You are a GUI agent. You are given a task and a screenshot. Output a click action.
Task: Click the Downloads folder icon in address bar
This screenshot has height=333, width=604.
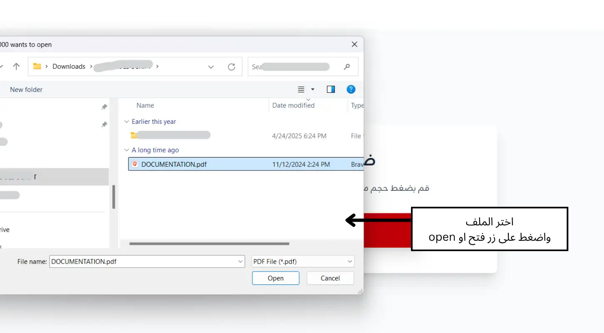(x=37, y=67)
